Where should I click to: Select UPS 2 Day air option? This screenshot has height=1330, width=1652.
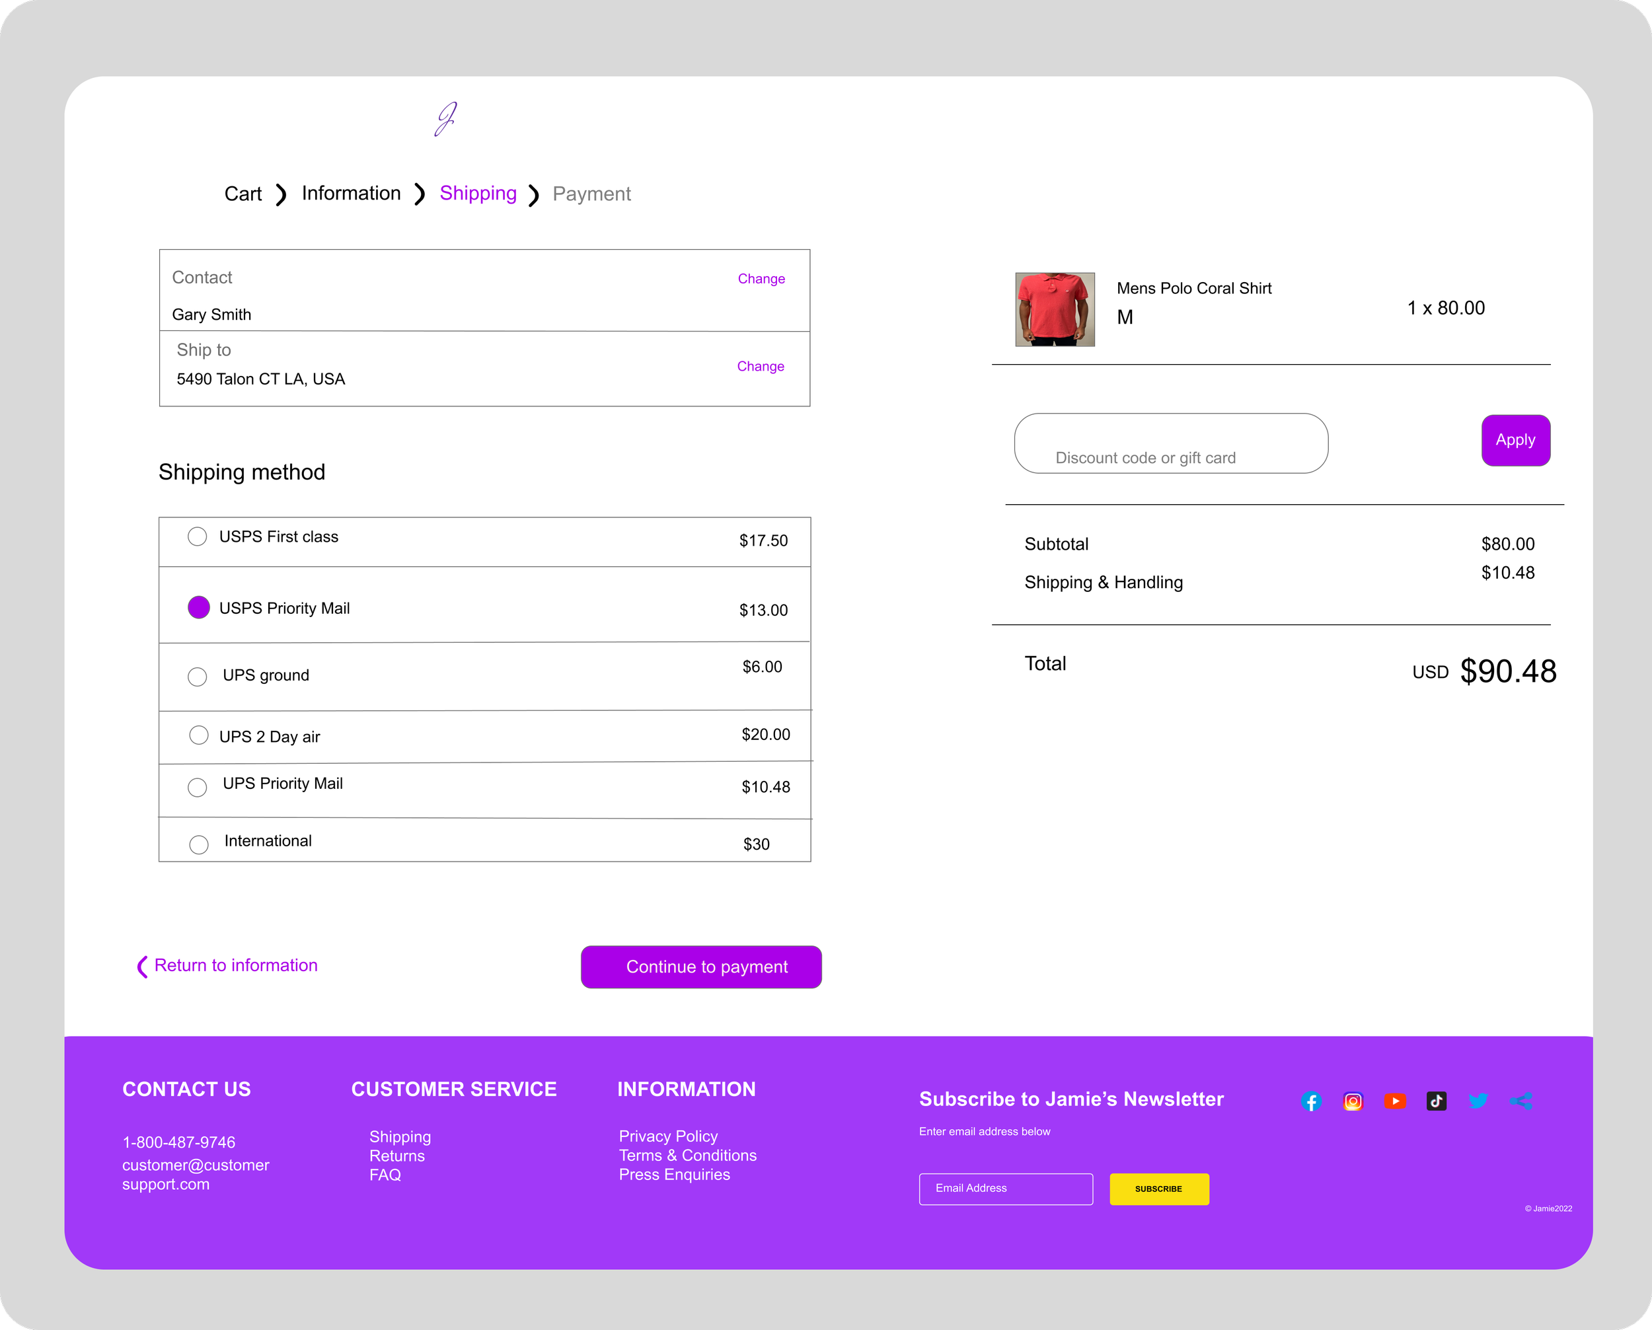pos(198,735)
